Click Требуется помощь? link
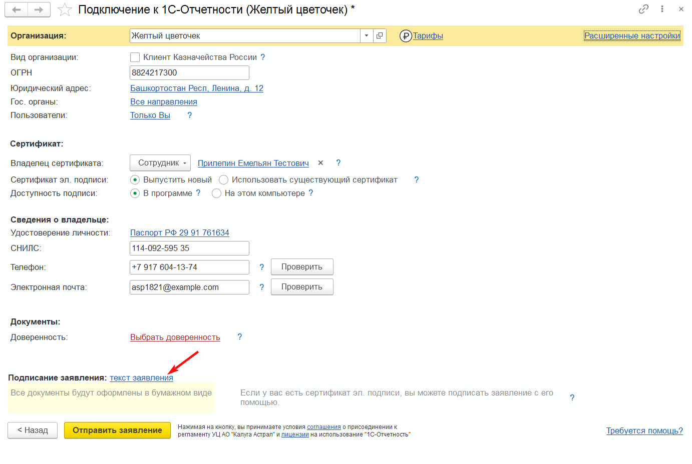This screenshot has height=464, width=692. click(x=644, y=430)
